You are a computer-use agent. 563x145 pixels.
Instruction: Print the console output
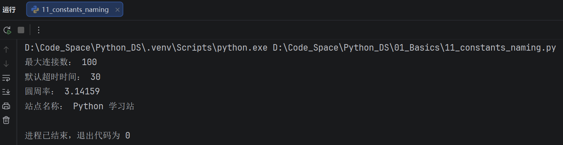point(6,106)
